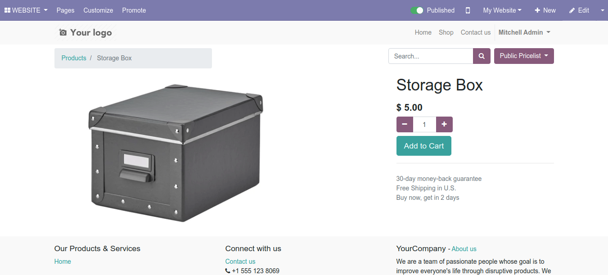Image resolution: width=608 pixels, height=275 pixels.
Task: Open the Customize menu
Action: pyautogui.click(x=98, y=10)
